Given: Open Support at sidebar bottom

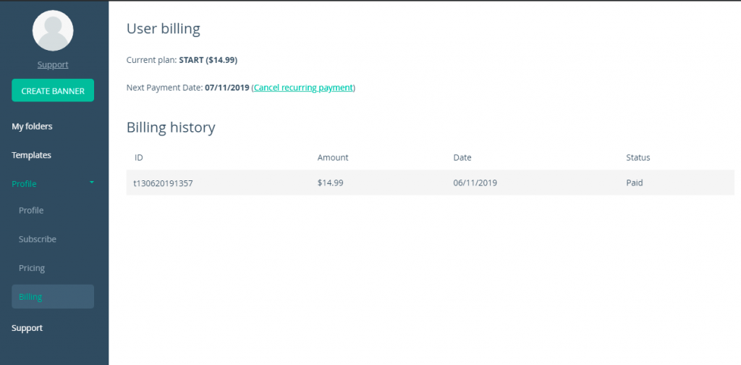Looking at the screenshot, I should click(x=27, y=327).
